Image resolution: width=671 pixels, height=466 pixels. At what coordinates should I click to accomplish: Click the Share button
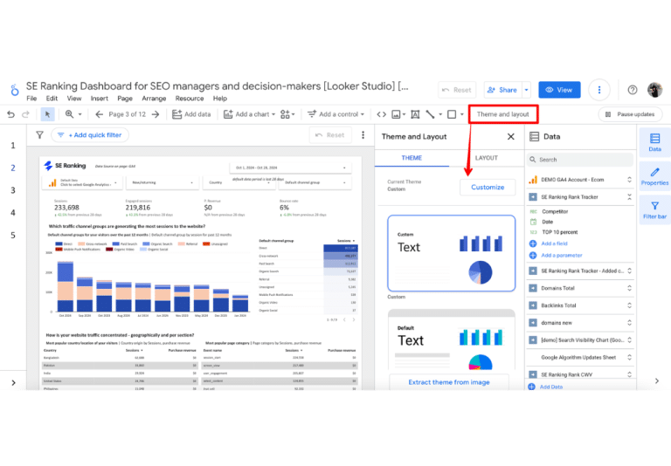(x=502, y=90)
